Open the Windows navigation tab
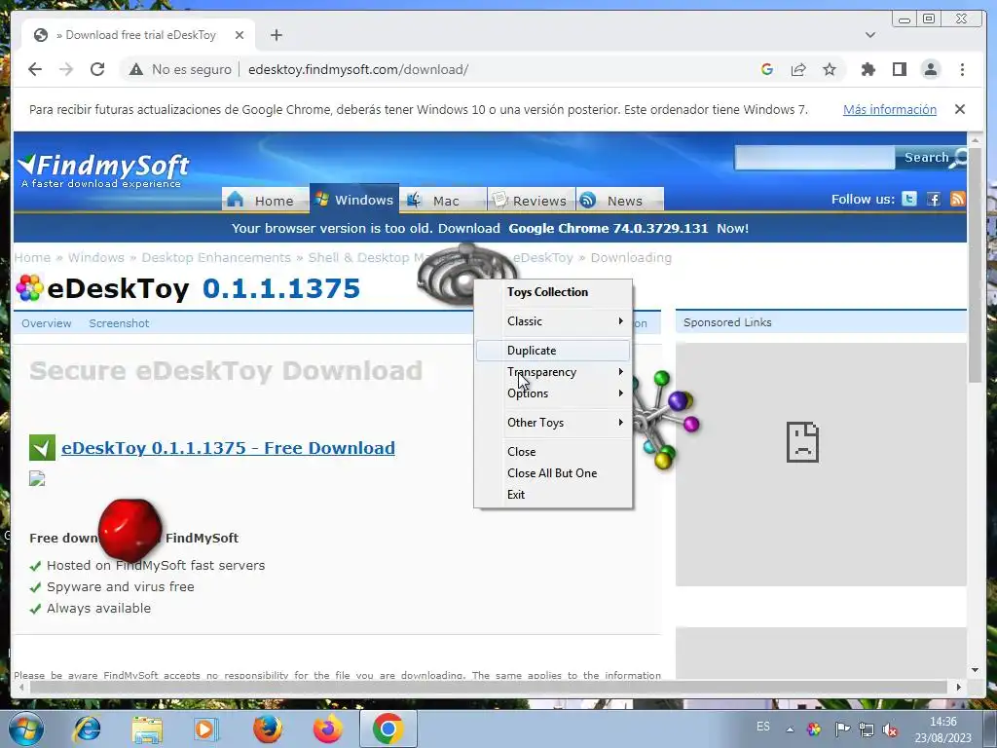 354,199
